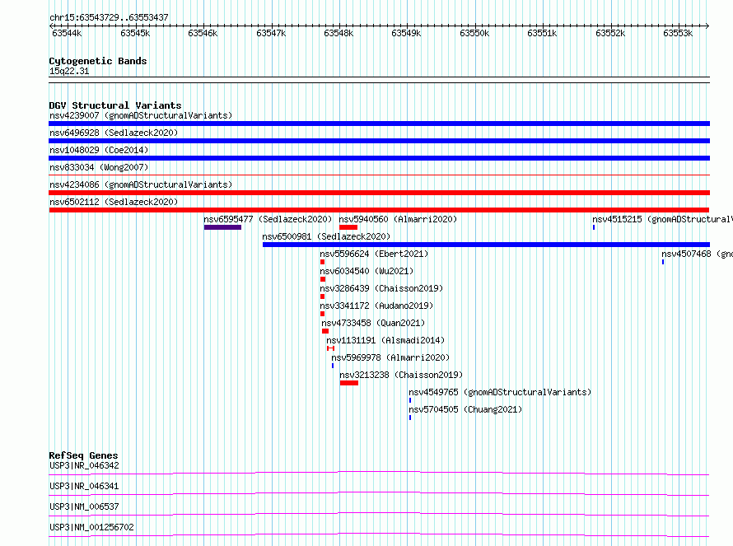Select the red bar under nsv4234086
The image size is (733, 546).
pos(379,193)
